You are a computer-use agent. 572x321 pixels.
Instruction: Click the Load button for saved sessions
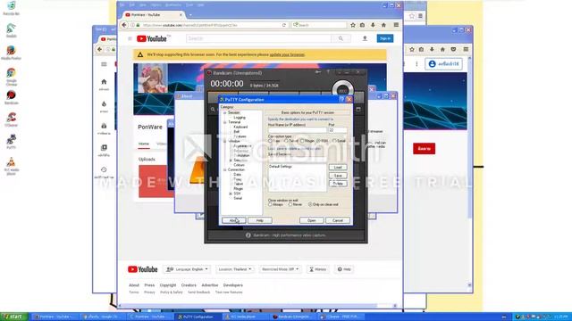338,168
